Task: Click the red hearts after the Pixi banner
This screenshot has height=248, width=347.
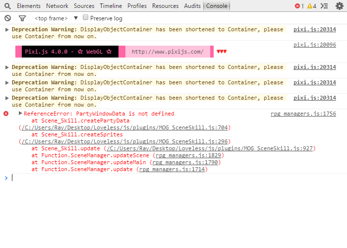Action: pyautogui.click(x=222, y=52)
